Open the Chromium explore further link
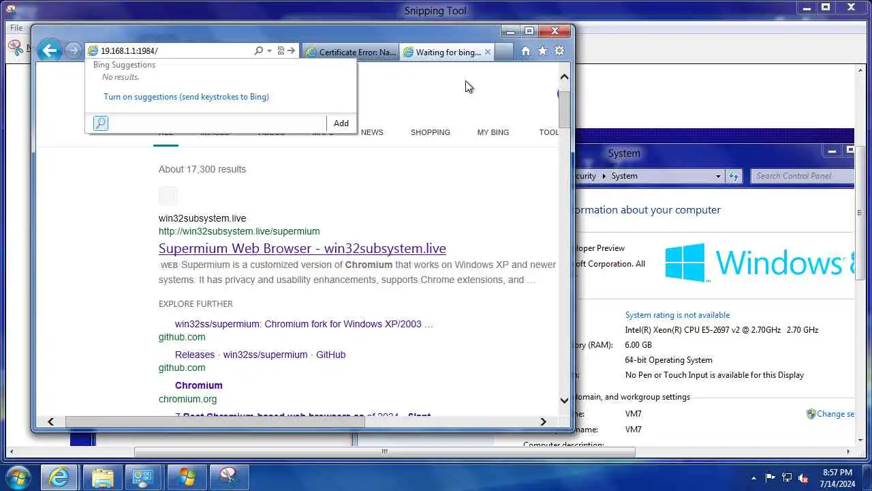This screenshot has height=491, width=872. tap(199, 385)
